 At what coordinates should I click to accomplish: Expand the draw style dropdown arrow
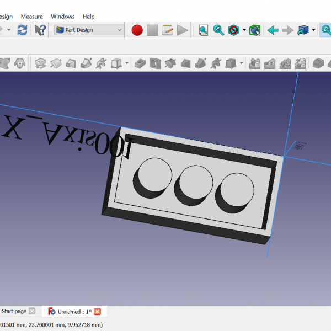click(x=244, y=30)
